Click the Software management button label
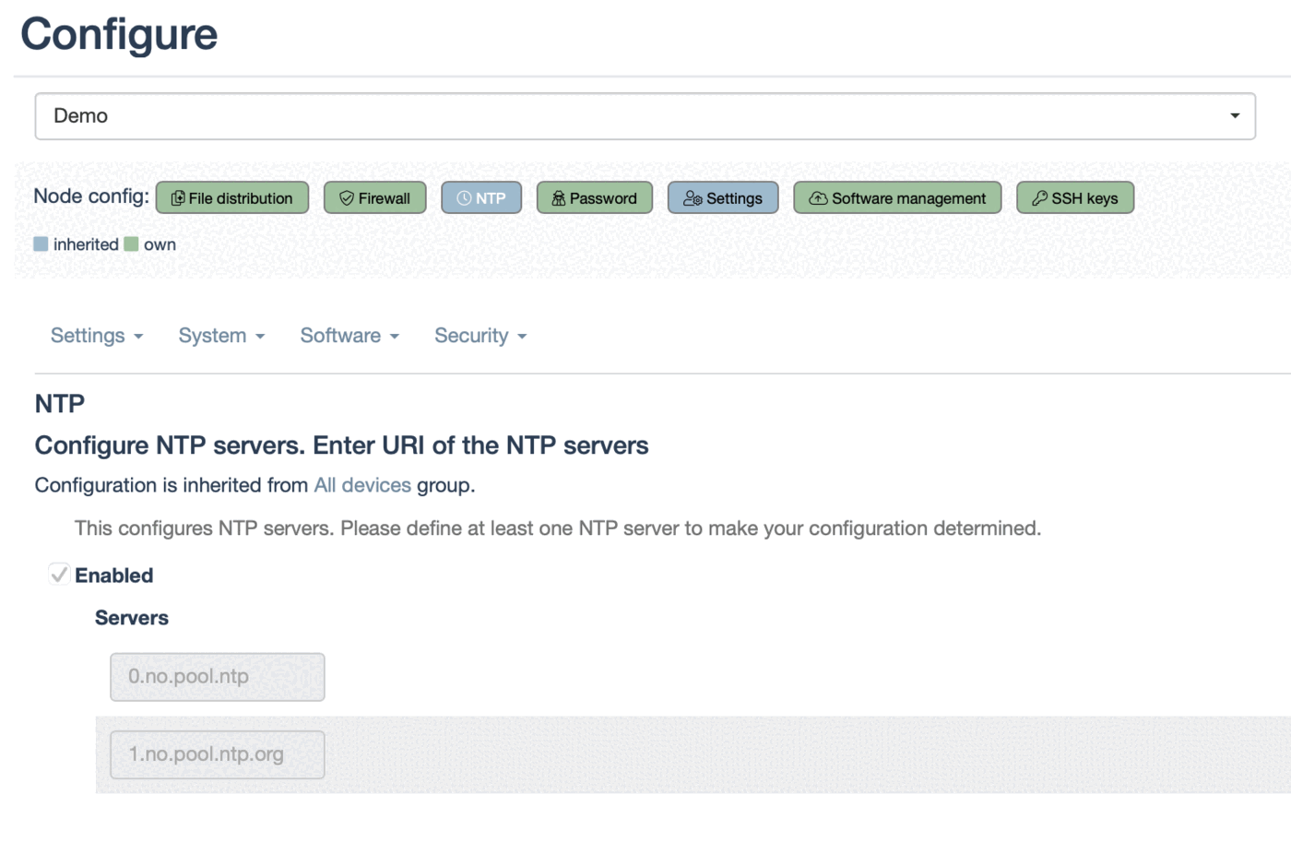This screenshot has width=1291, height=842. [x=908, y=198]
